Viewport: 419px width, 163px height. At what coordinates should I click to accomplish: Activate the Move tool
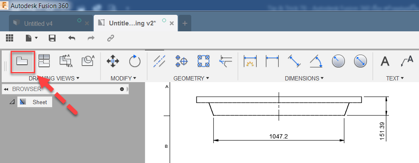[x=113, y=61]
